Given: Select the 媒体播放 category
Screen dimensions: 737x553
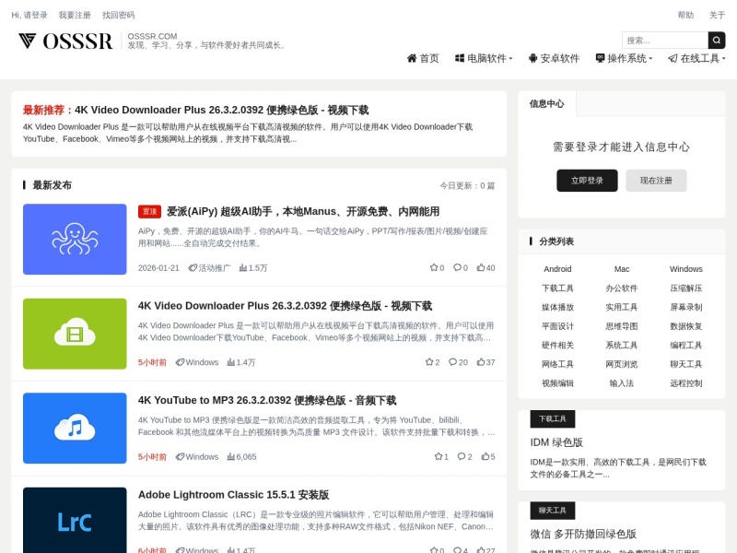Looking at the screenshot, I should coord(557,307).
